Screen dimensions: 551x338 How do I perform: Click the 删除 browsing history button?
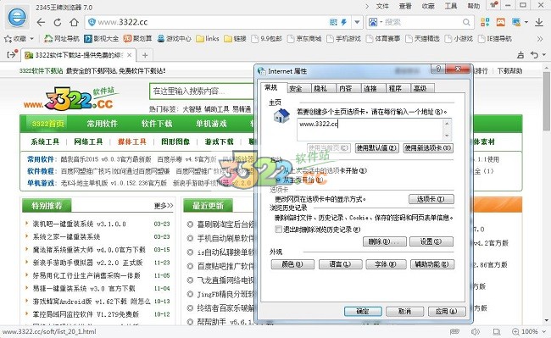pos(385,241)
